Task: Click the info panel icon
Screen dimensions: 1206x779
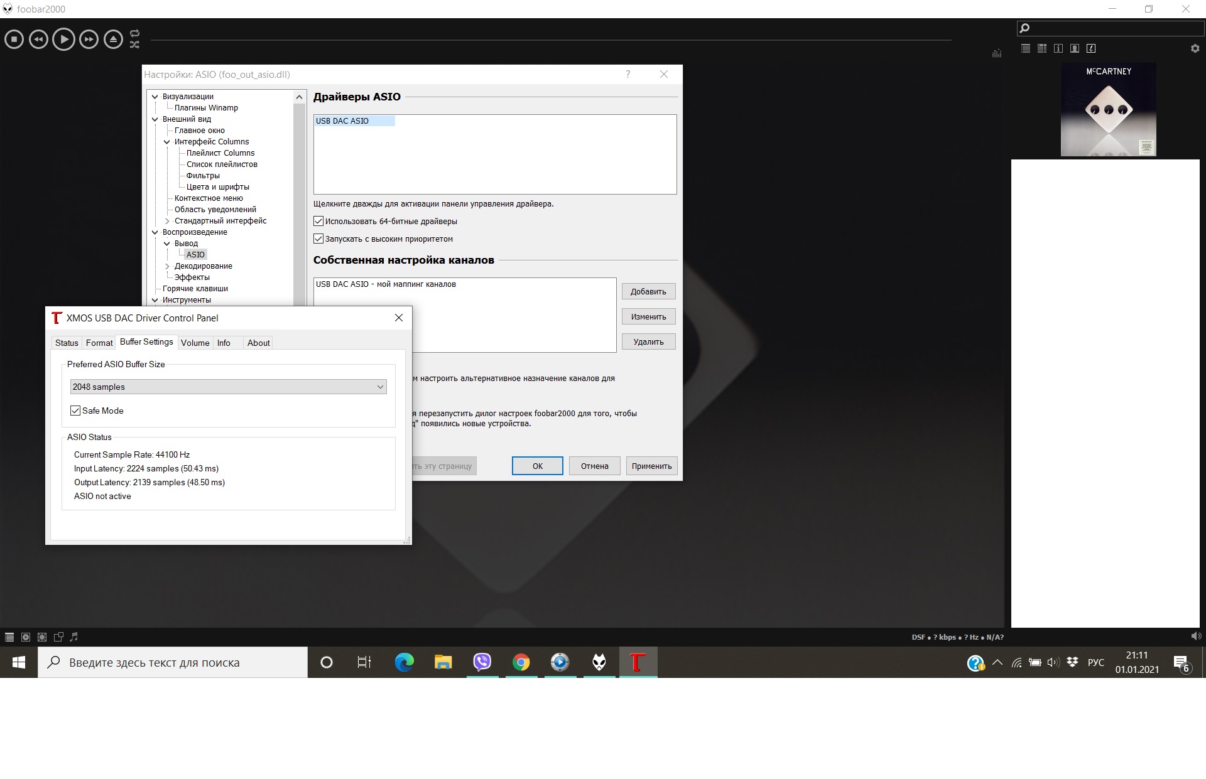Action: 1058,48
